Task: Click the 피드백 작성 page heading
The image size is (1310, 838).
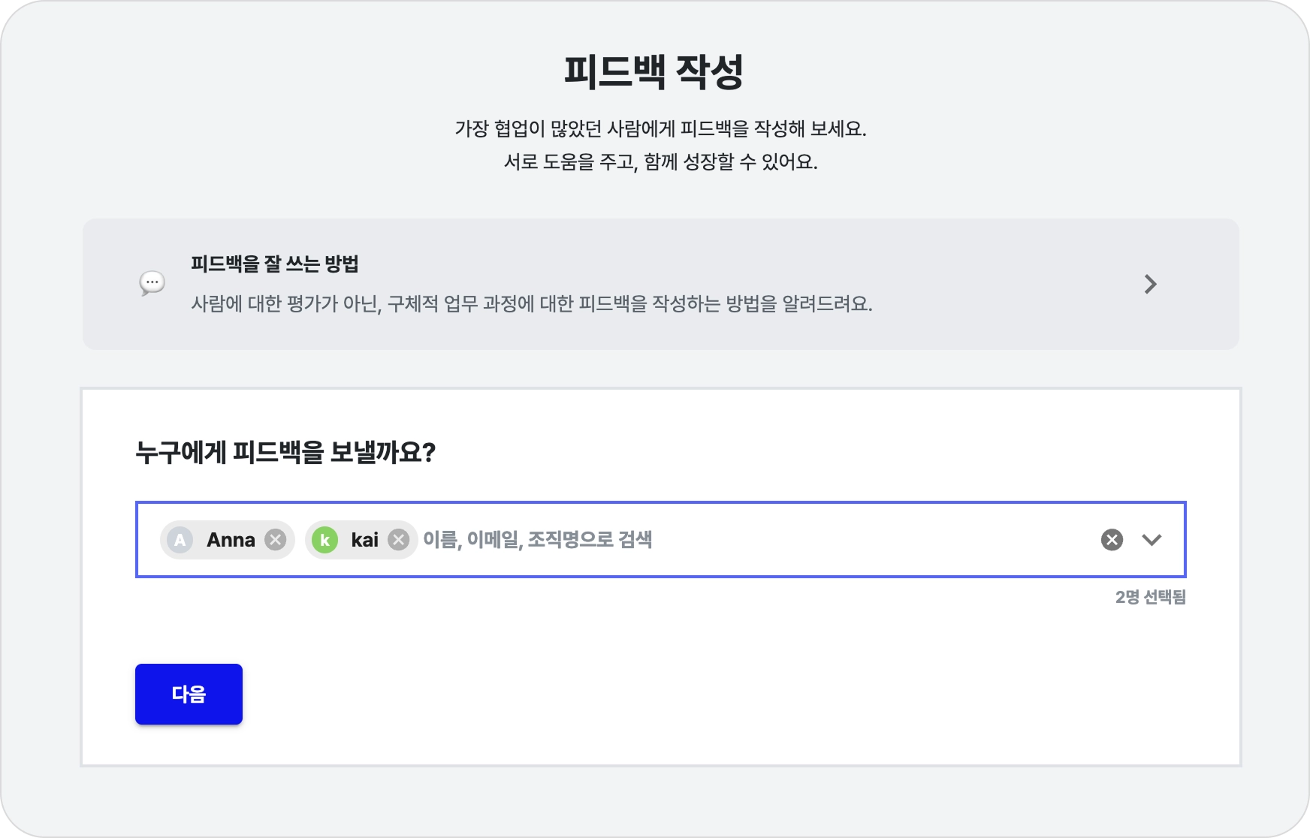Action: click(x=653, y=72)
